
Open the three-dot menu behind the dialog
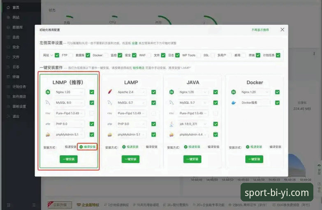[x=314, y=54]
